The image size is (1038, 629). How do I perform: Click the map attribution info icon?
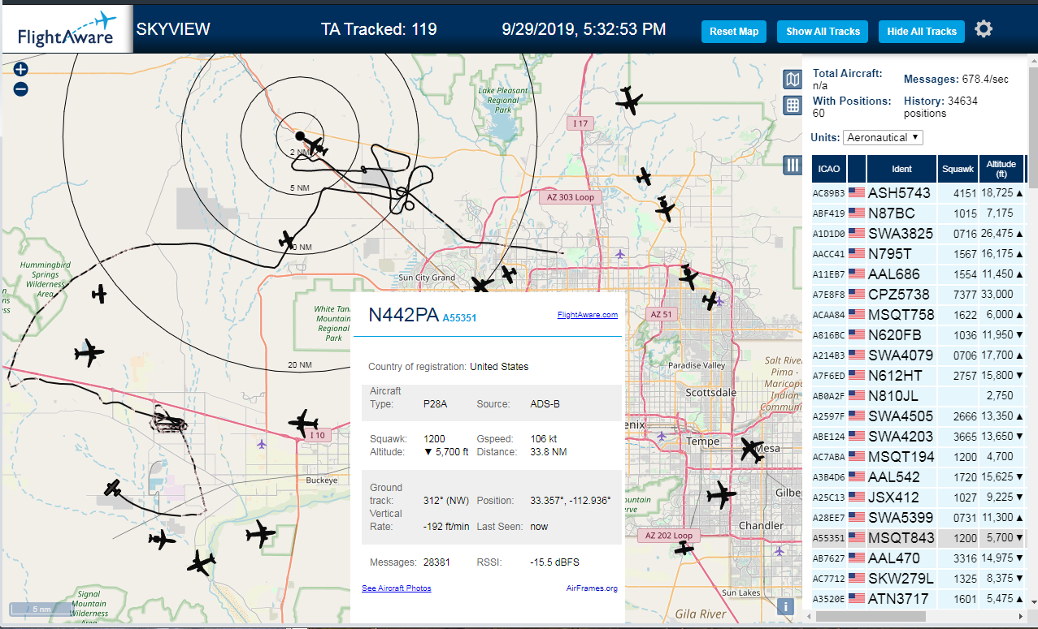pos(785,606)
